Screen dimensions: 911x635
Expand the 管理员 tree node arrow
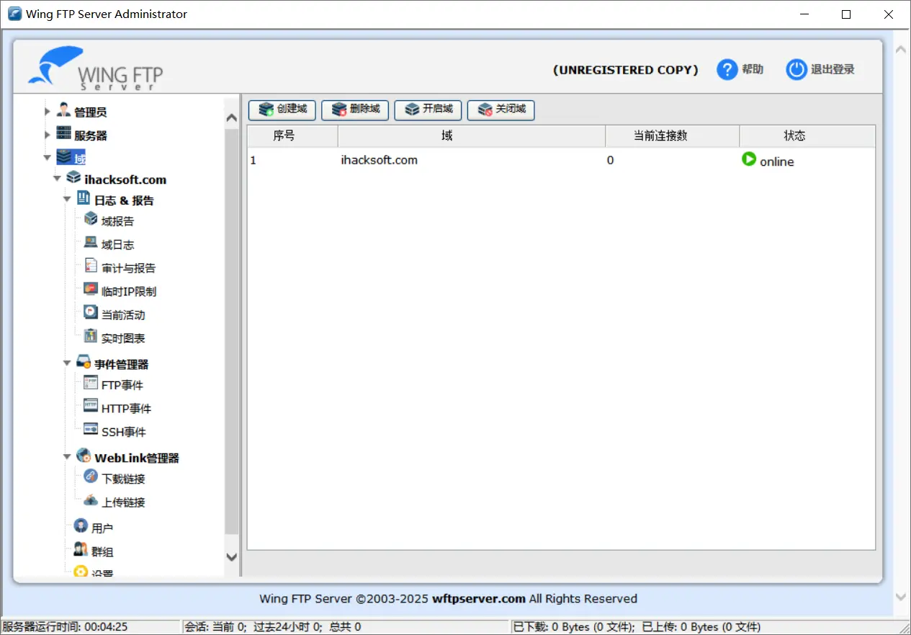tap(48, 112)
